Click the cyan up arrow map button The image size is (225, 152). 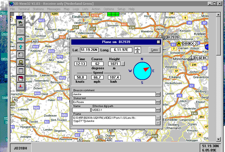(x=21, y=46)
